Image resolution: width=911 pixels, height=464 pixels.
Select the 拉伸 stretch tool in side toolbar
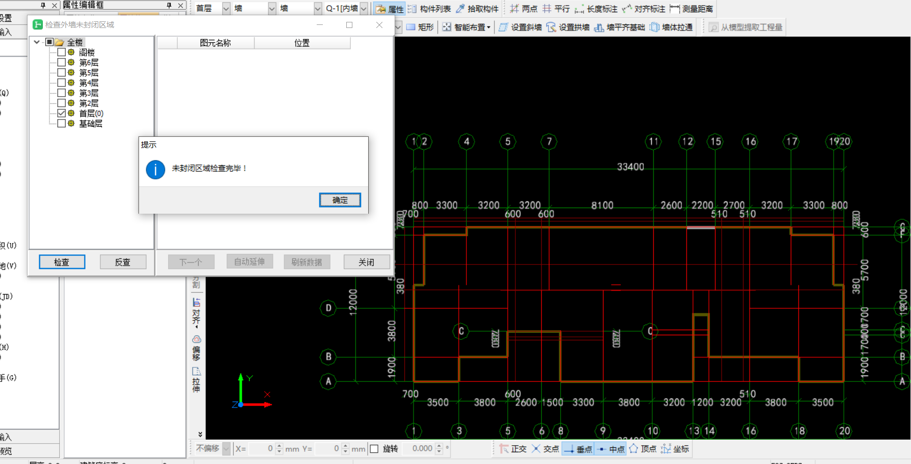pyautogui.click(x=197, y=380)
